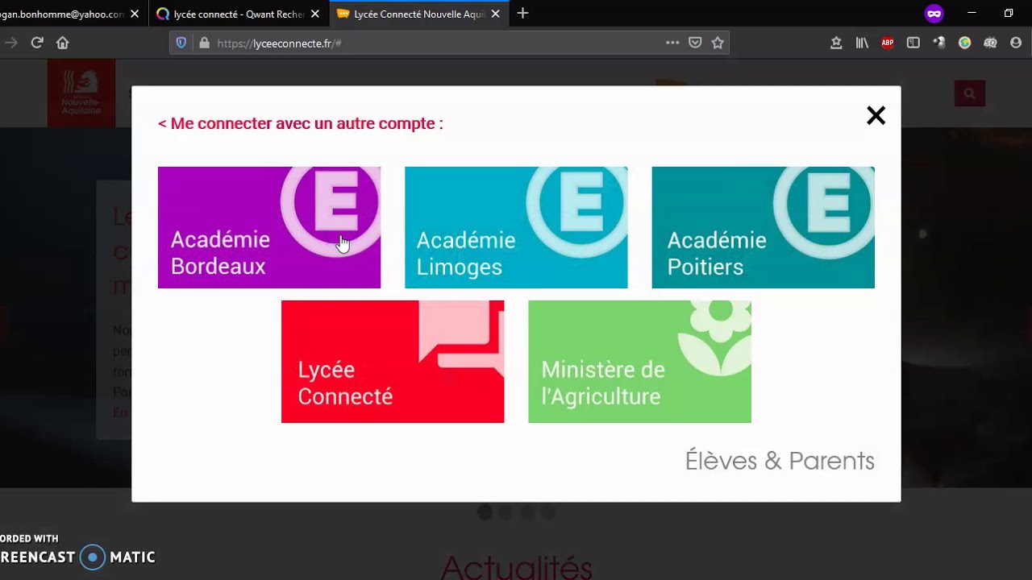This screenshot has width=1032, height=580.
Task: Open the Firefox account avatar icon
Action: 1016,43
